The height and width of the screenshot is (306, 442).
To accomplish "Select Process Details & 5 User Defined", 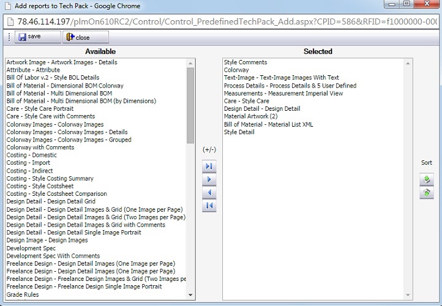I will 290,86.
